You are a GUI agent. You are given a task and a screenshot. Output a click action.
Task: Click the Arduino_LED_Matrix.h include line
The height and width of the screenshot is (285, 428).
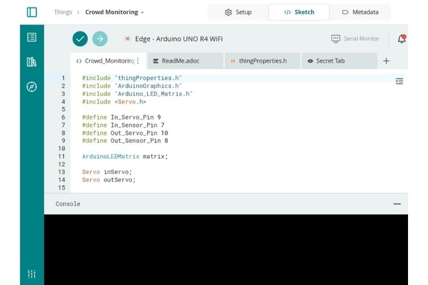(x=138, y=94)
